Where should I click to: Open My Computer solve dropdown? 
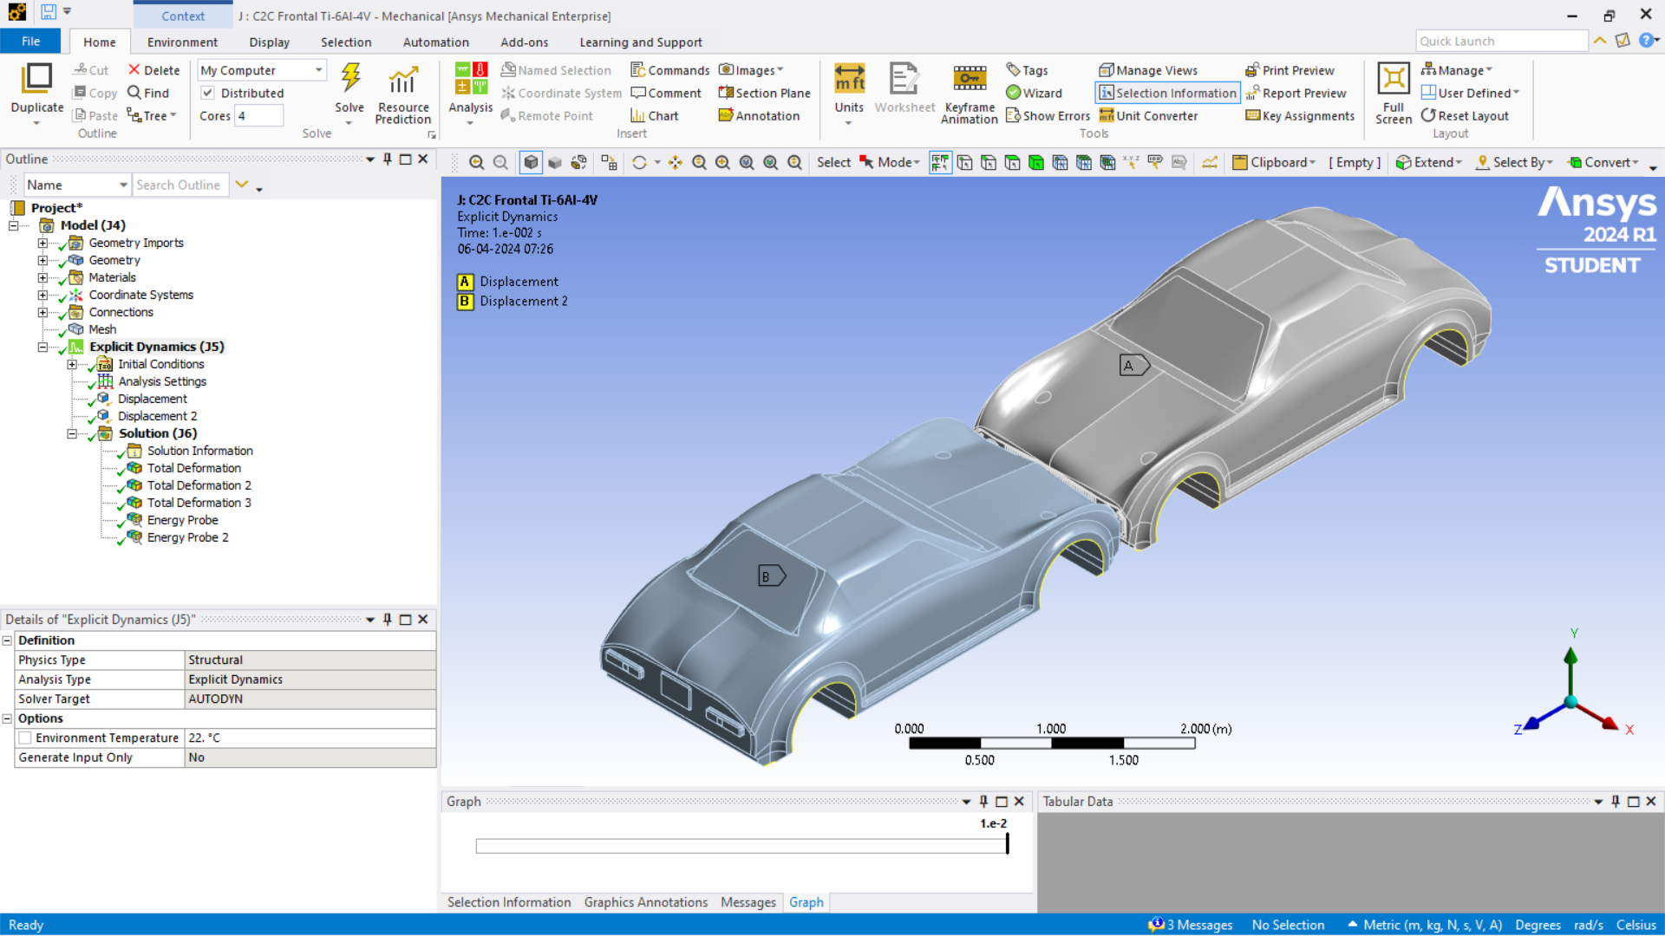pos(262,70)
